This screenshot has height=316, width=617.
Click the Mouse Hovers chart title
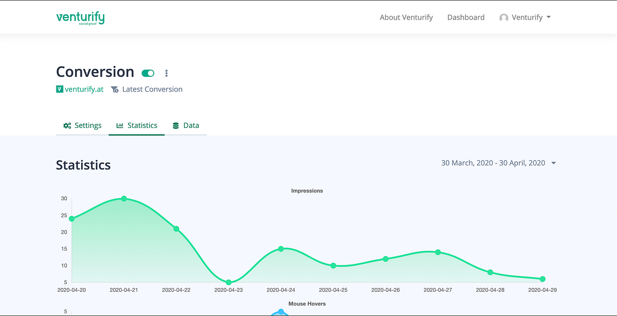pyautogui.click(x=307, y=304)
